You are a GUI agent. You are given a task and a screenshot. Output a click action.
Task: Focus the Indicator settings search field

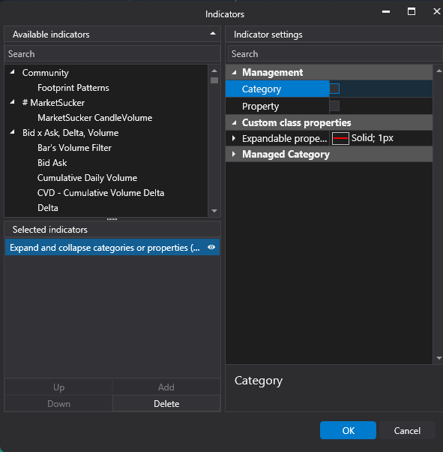tap(335, 53)
